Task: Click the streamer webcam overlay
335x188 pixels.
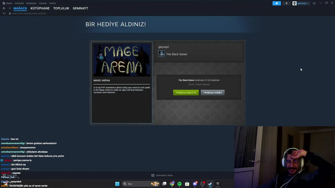Action: (x=284, y=157)
